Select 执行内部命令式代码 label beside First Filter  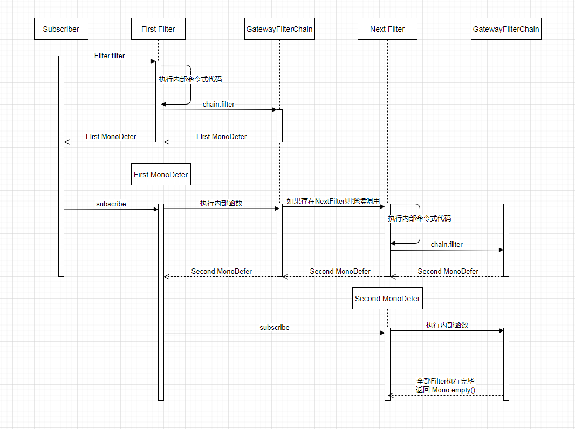pyautogui.click(x=190, y=79)
